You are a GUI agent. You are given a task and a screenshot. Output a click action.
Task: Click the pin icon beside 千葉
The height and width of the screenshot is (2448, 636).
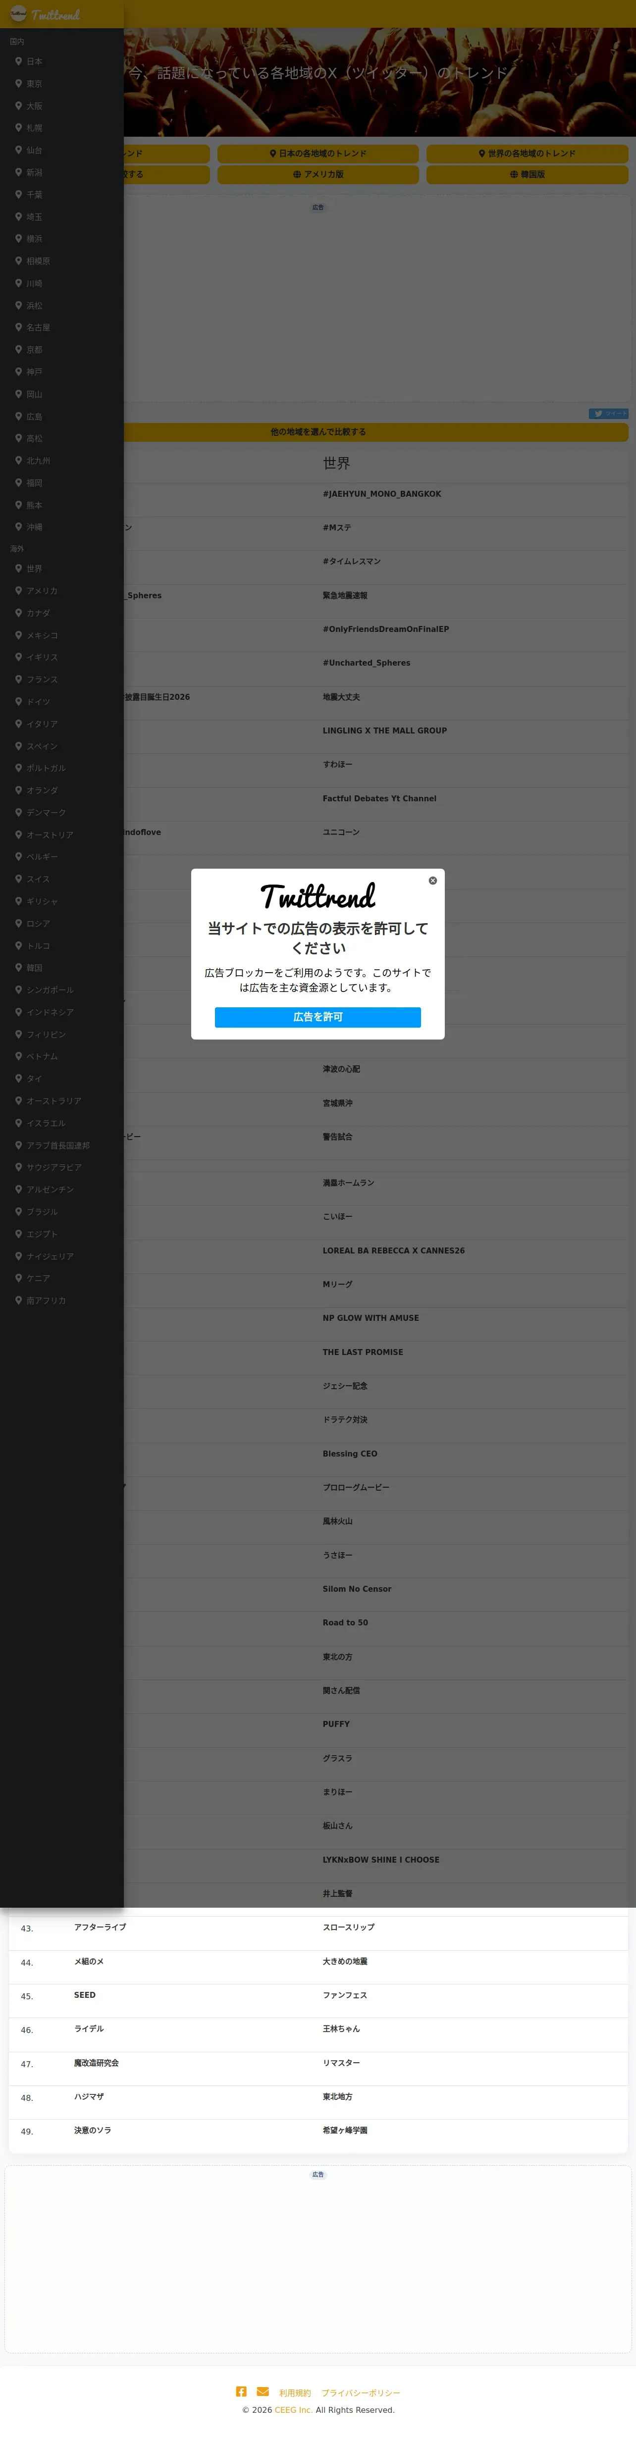click(18, 194)
